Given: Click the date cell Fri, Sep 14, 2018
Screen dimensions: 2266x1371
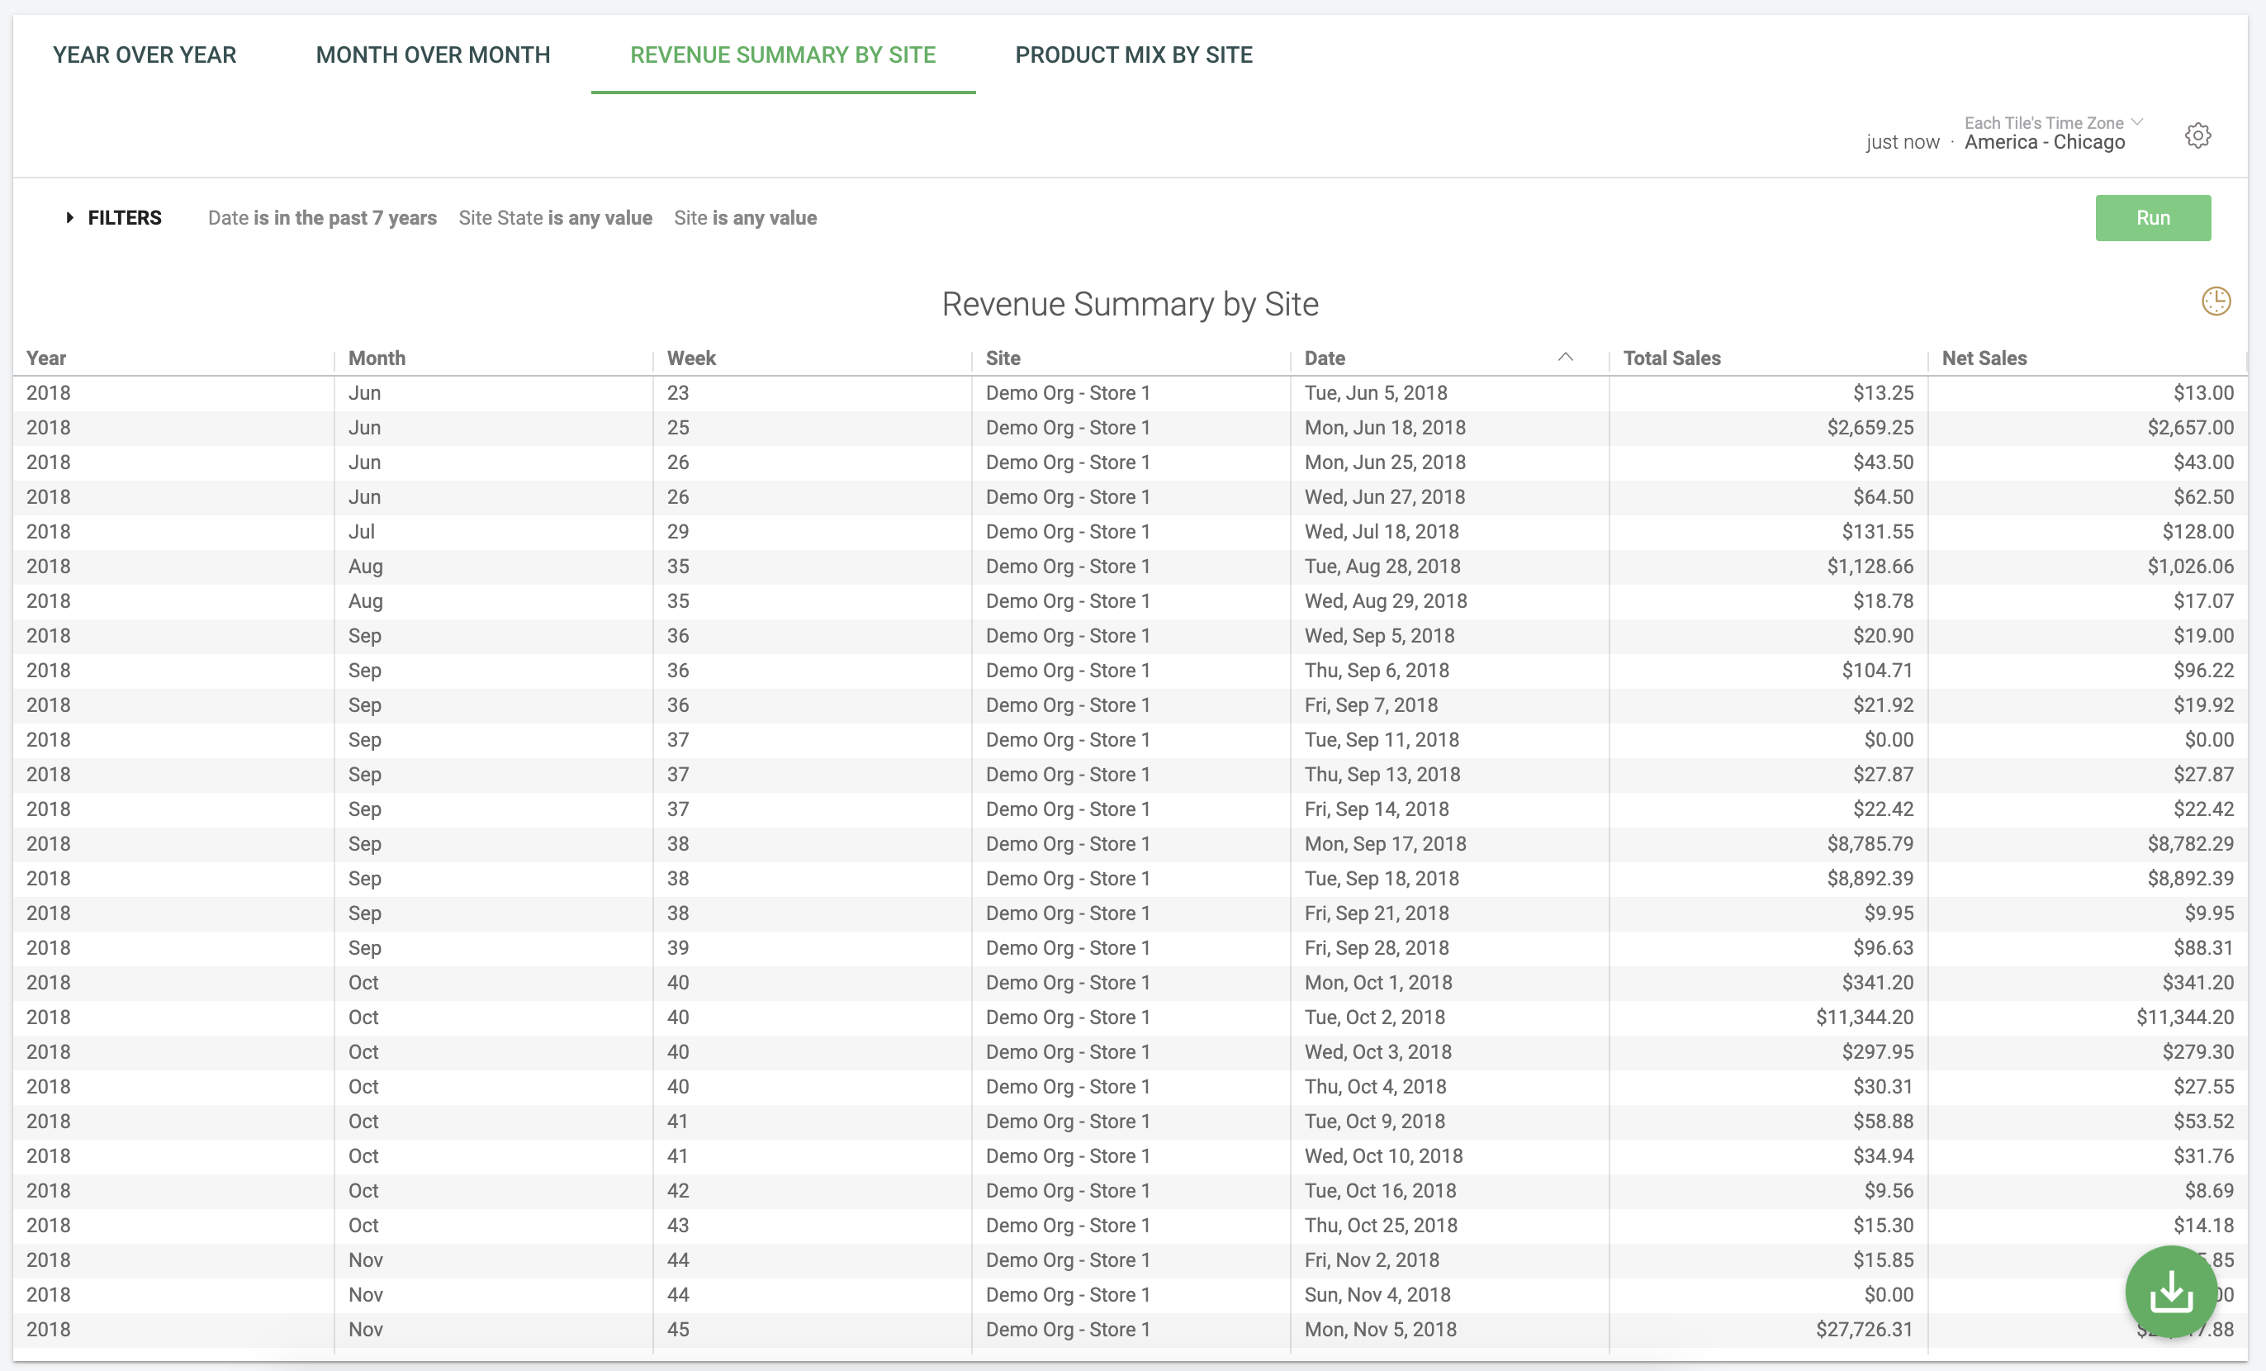Looking at the screenshot, I should tap(1376, 809).
